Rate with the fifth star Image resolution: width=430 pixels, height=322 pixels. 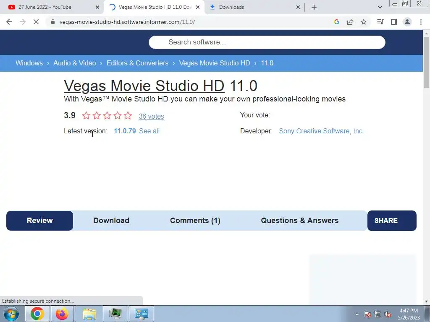128,116
